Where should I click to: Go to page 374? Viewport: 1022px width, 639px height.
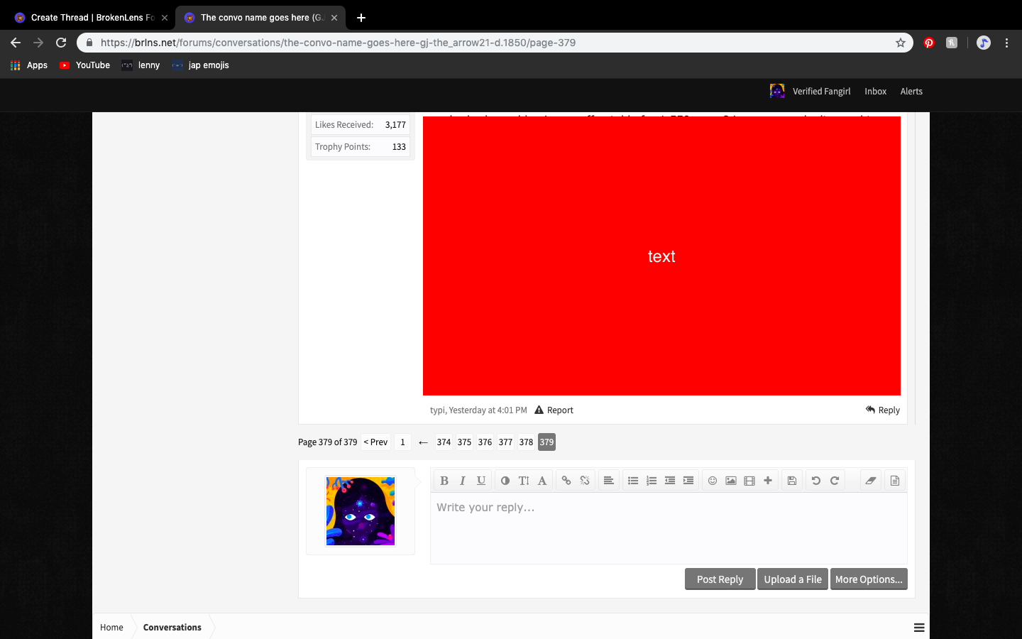click(x=444, y=442)
